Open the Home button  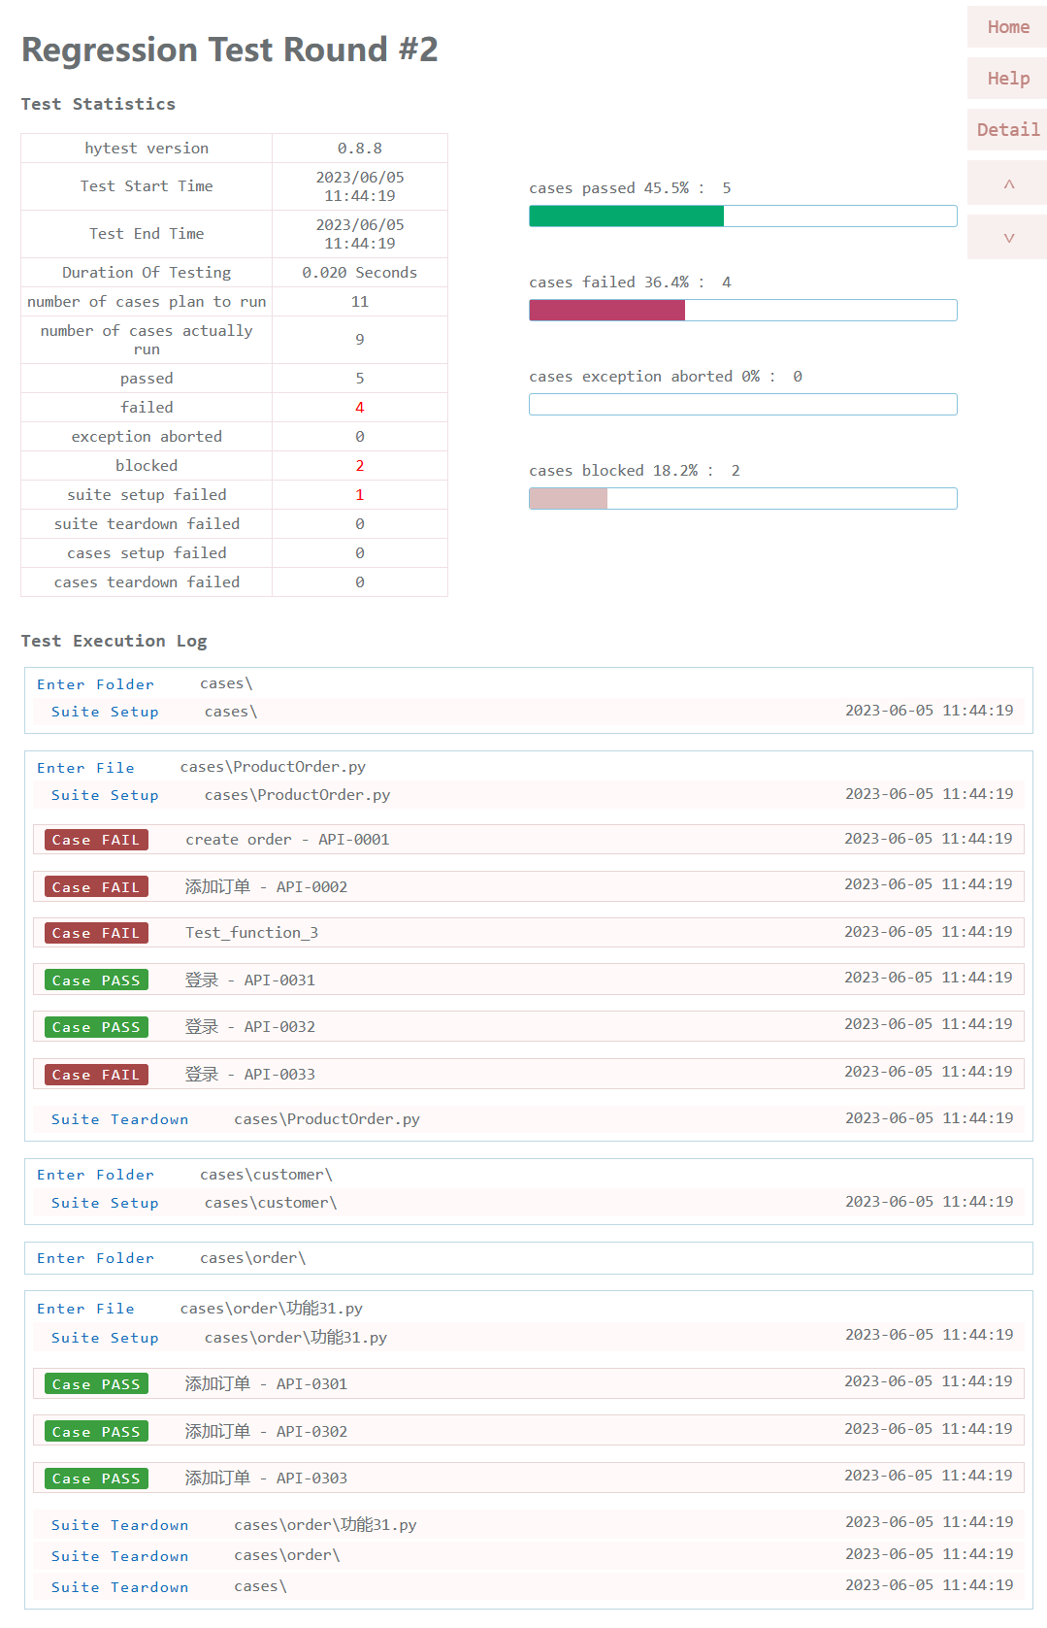(1007, 27)
